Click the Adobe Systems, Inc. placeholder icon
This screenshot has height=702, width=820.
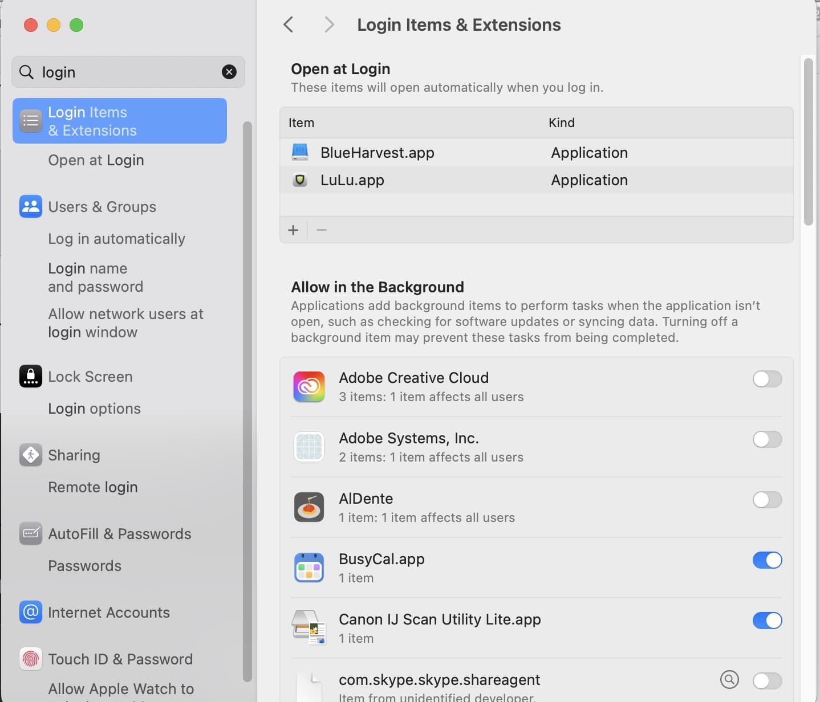click(x=309, y=447)
